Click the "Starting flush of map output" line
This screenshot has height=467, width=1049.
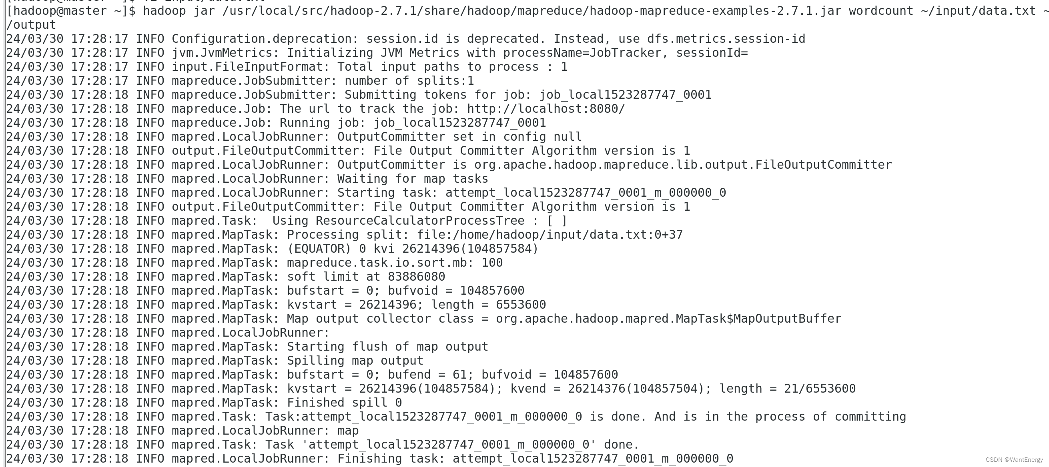point(387,347)
